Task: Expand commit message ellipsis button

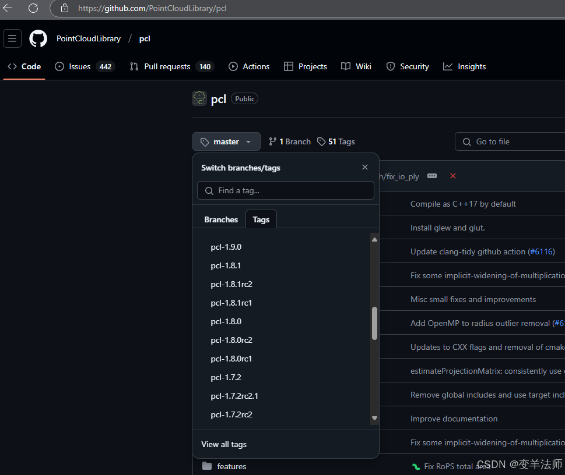Action: (432, 176)
